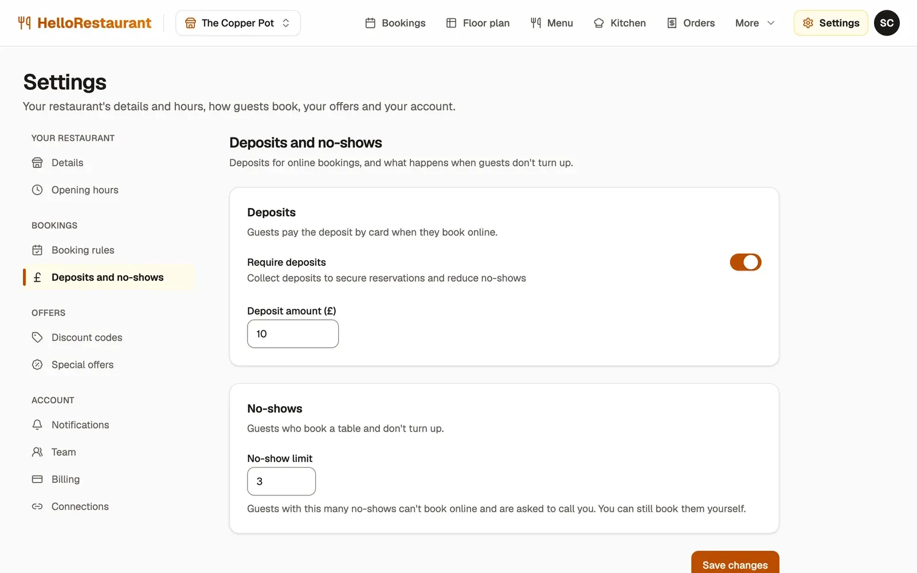This screenshot has width=917, height=573.
Task: Click the Team people icon
Action: pos(37,452)
